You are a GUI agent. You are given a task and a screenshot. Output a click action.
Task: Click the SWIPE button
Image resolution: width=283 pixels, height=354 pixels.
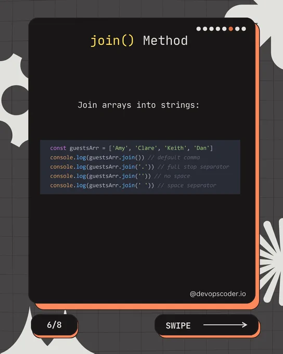(207, 325)
